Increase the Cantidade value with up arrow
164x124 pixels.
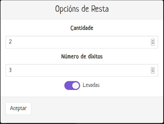153,41
